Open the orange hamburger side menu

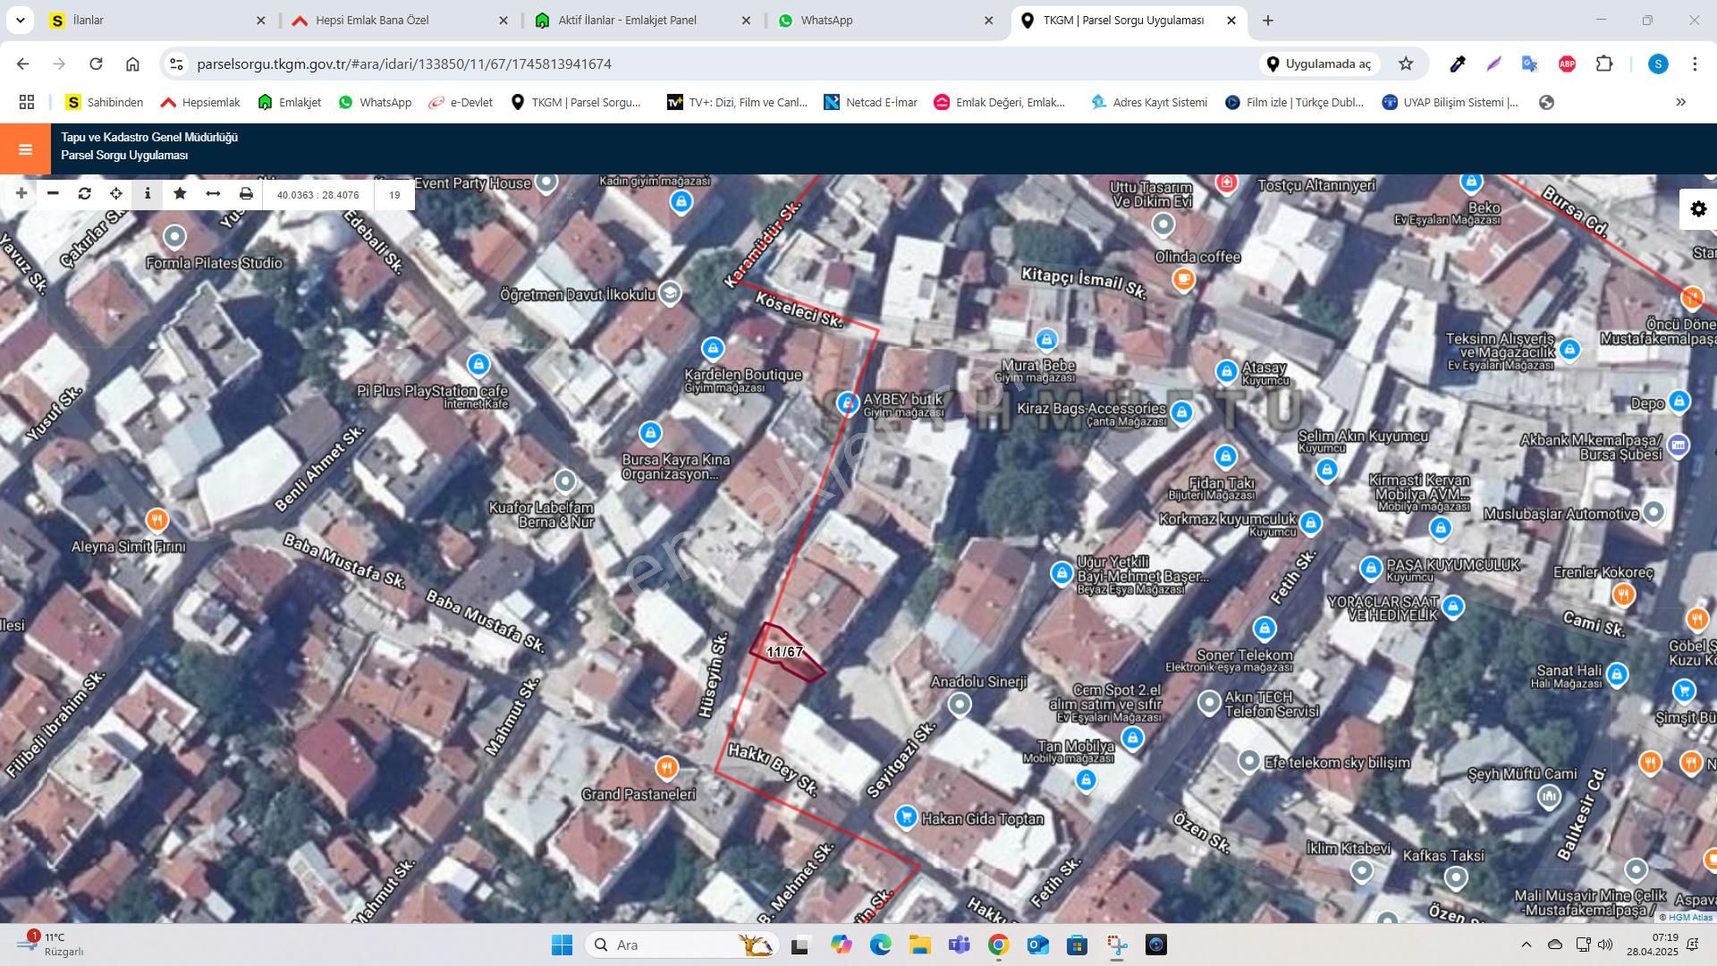[x=25, y=149]
